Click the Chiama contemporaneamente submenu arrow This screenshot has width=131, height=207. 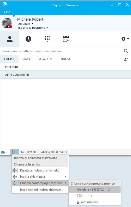pos(65,183)
